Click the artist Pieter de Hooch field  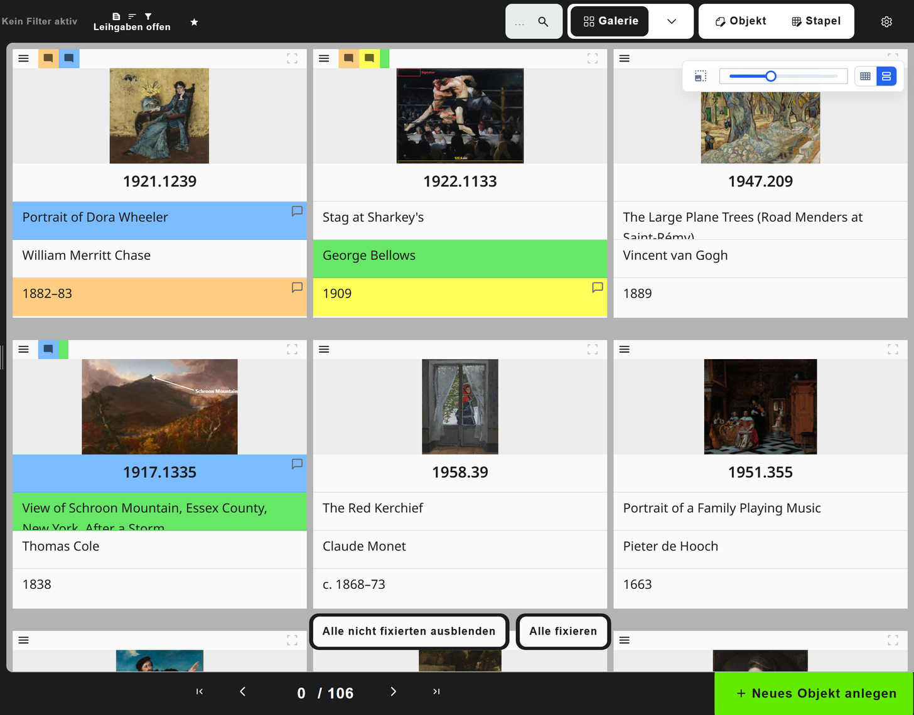(761, 549)
